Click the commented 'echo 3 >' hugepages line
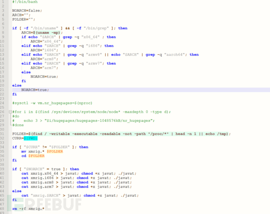This screenshot has width=270, height=214. coord(83,121)
